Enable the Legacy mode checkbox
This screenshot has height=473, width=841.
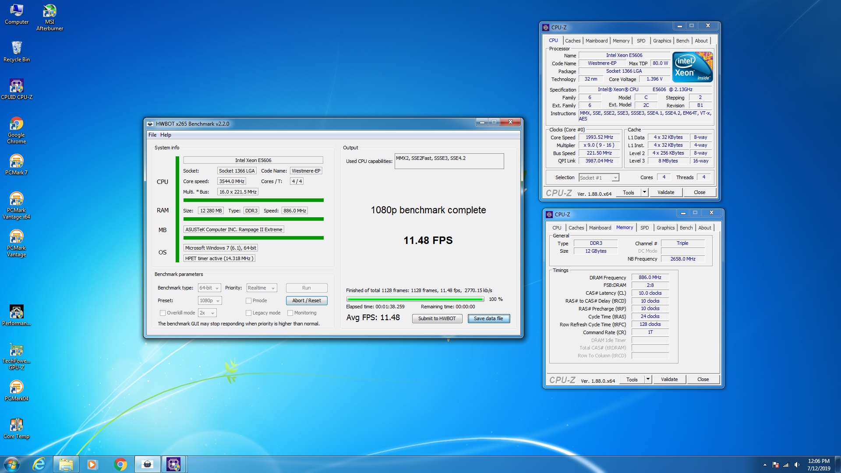coord(248,313)
